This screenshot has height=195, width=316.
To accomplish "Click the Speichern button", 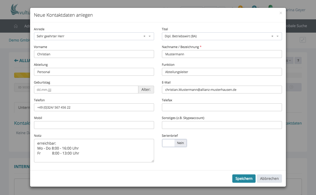I will [x=244, y=179].
